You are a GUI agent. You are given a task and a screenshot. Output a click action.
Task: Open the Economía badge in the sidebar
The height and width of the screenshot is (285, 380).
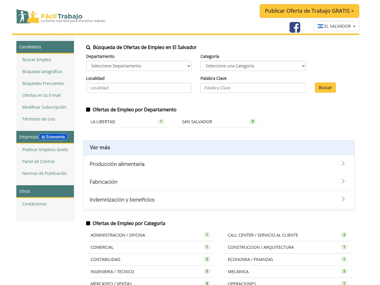(53, 137)
